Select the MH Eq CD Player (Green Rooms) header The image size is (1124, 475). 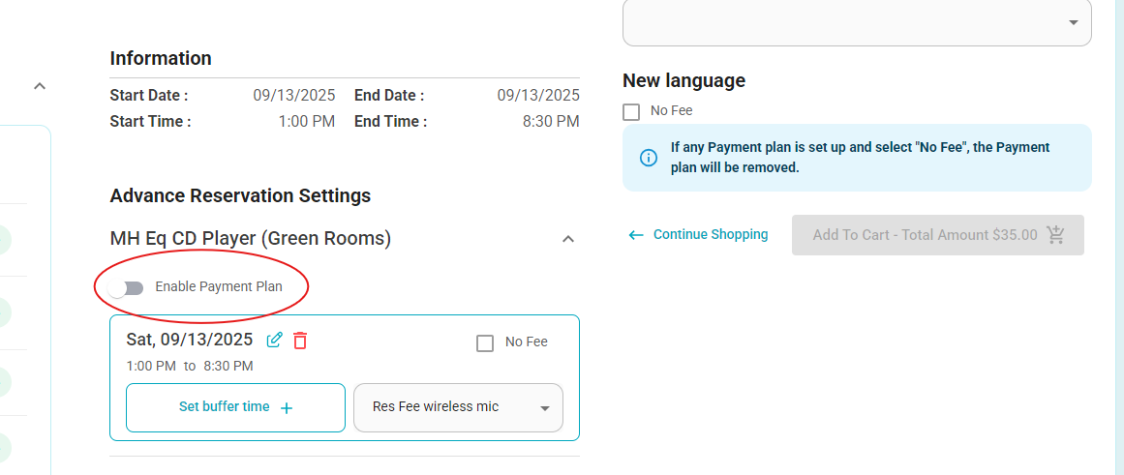pos(250,239)
